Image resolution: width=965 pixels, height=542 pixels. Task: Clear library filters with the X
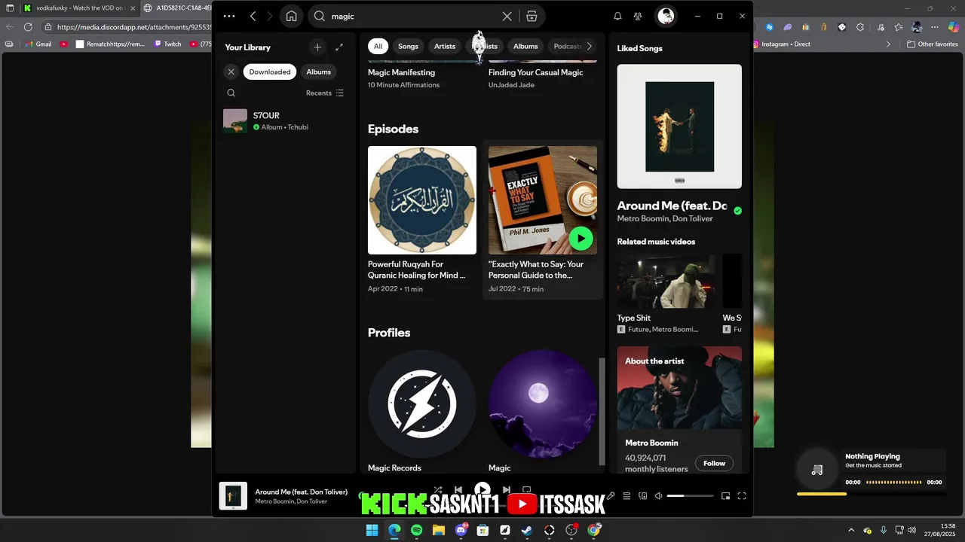[231, 72]
